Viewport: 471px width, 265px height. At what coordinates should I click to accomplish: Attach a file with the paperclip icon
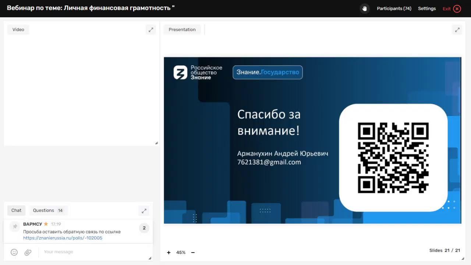click(28, 252)
